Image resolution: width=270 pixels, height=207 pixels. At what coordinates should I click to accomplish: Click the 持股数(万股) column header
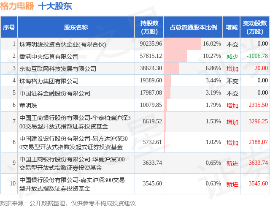[x=149, y=27]
